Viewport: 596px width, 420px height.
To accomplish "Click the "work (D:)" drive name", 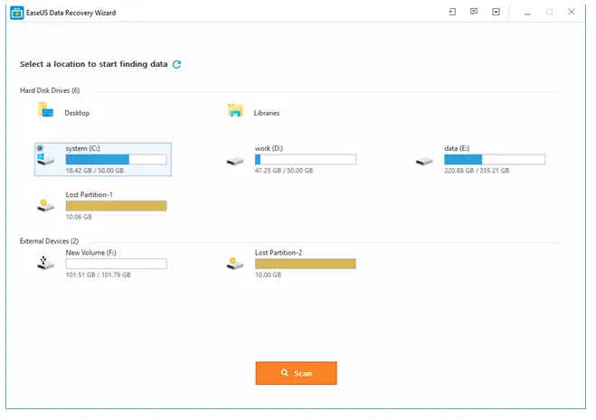I will click(x=269, y=148).
